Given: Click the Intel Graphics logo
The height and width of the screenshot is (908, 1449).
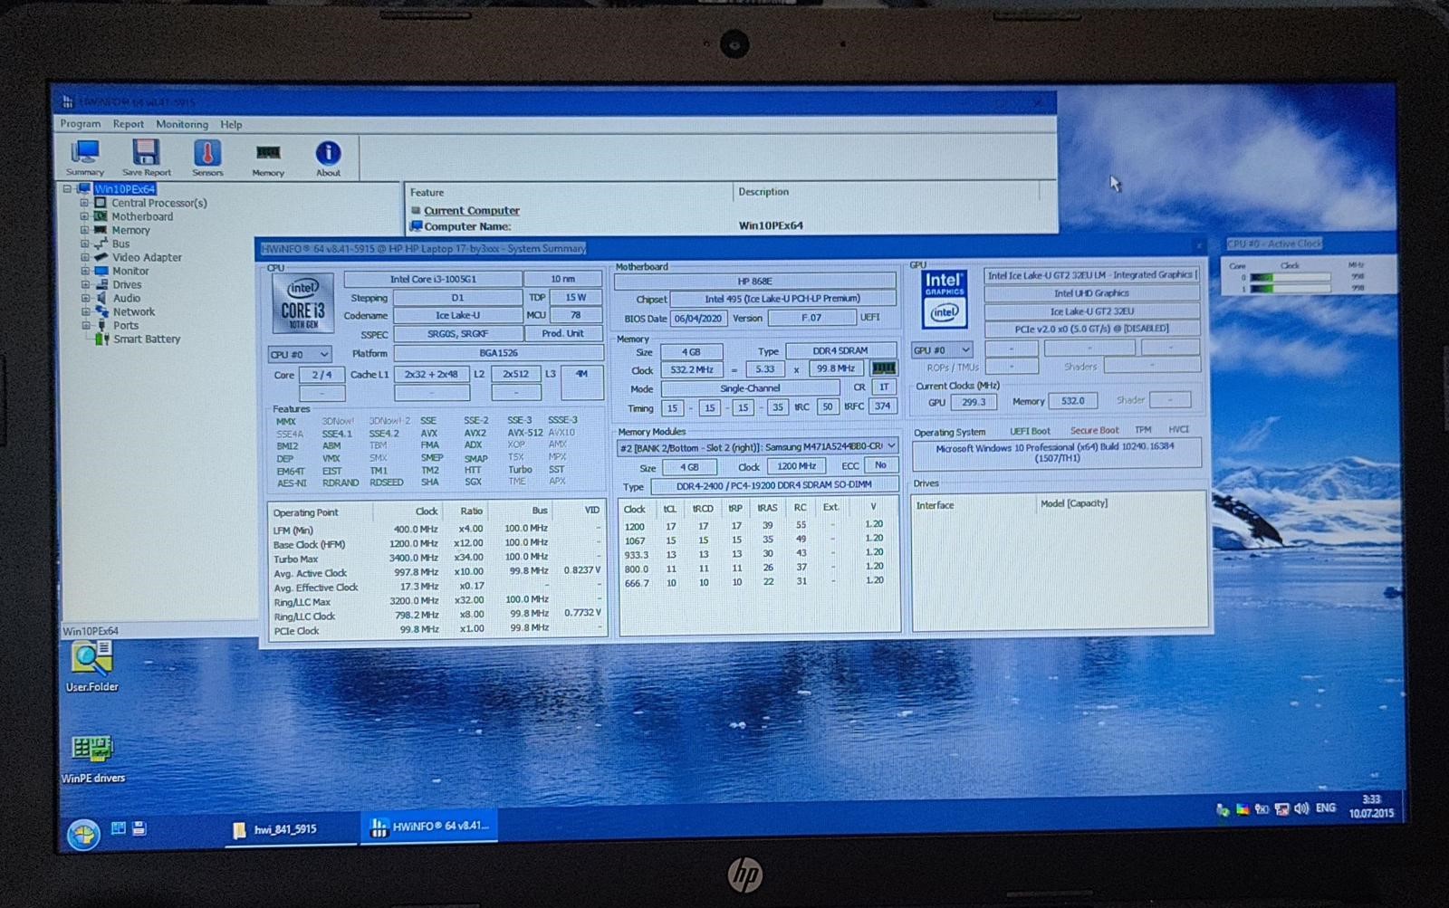Looking at the screenshot, I should click(944, 300).
